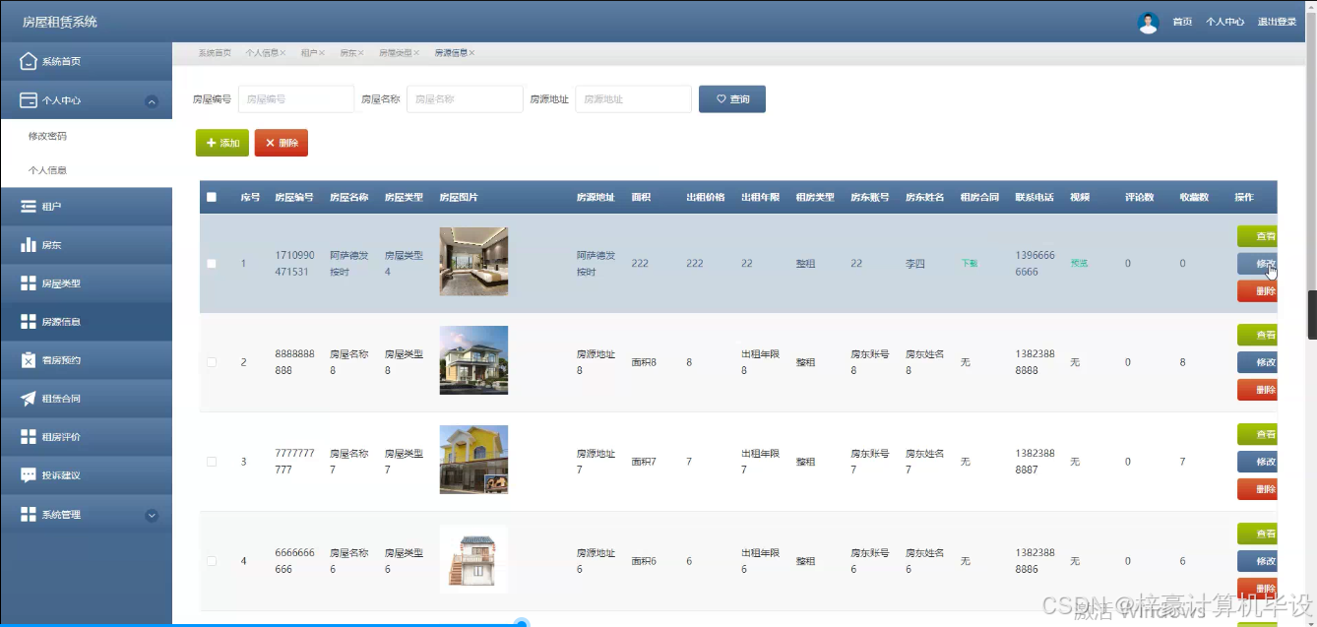Switch to the 系统首页 tab
The height and width of the screenshot is (627, 1317).
coord(215,53)
